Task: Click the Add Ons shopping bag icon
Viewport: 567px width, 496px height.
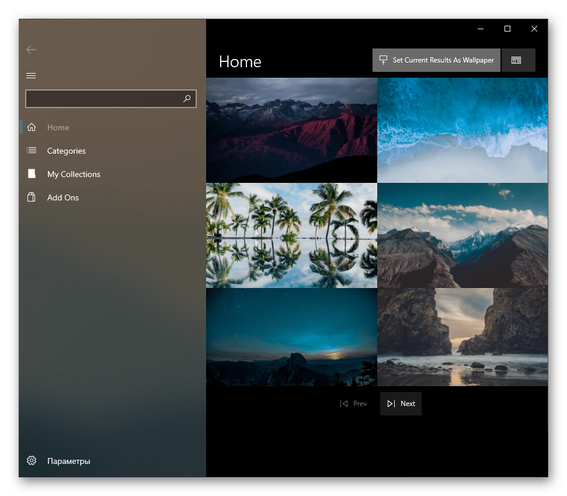Action: 32,197
